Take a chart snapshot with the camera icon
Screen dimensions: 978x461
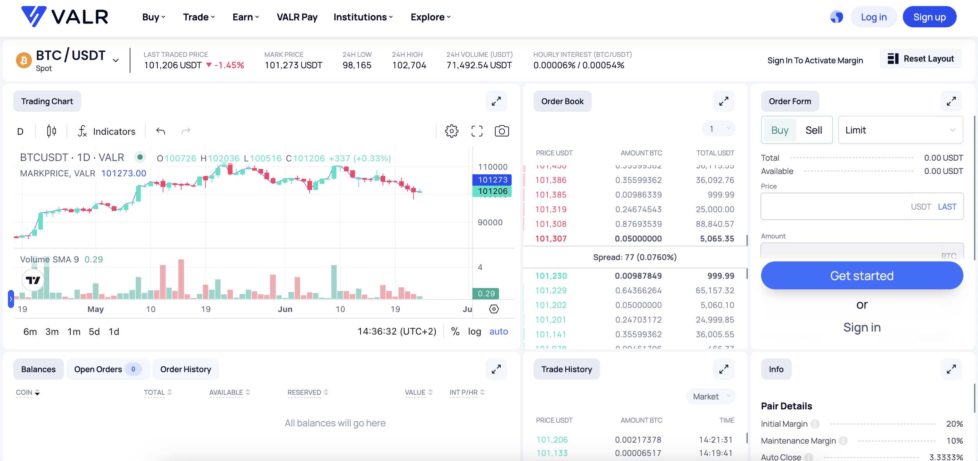click(x=502, y=131)
